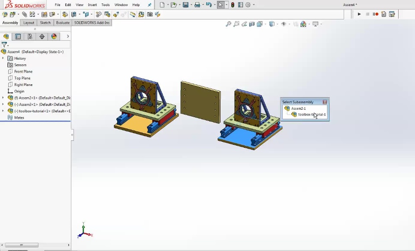This screenshot has width=415, height=251.
Task: Expand the Assem3<1> tree node
Action: [3, 104]
